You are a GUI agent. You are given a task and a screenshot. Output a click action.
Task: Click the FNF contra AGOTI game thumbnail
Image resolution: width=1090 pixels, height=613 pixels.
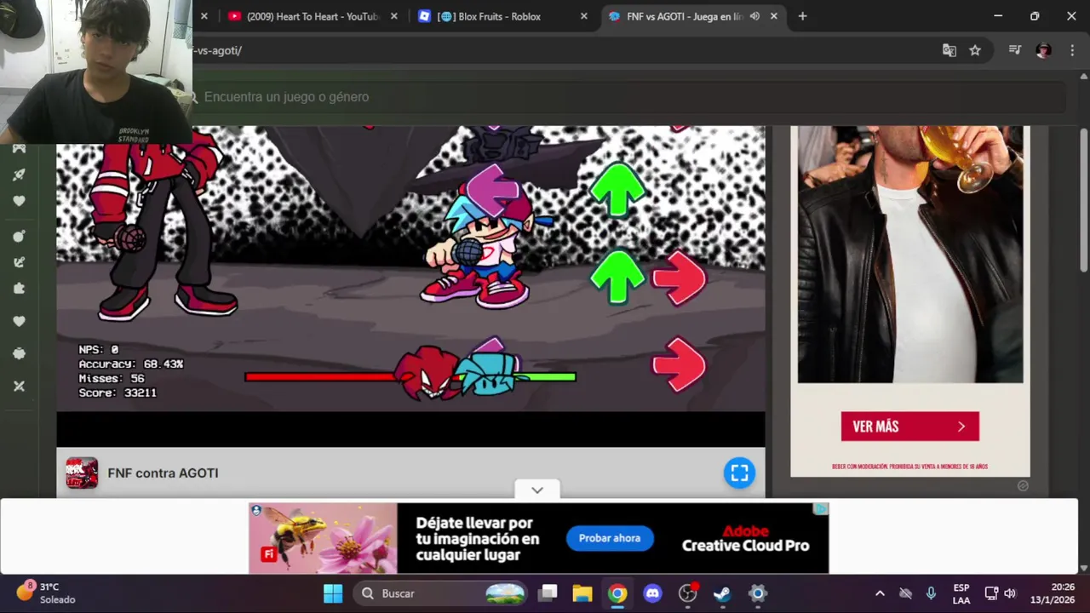coord(82,473)
